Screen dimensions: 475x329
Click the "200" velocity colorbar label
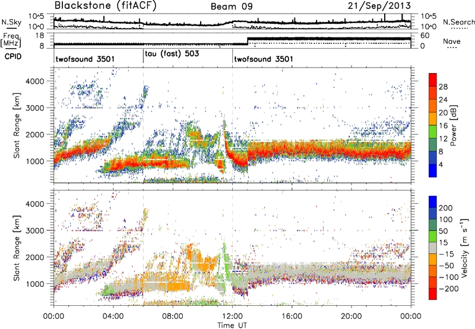pos(446,208)
